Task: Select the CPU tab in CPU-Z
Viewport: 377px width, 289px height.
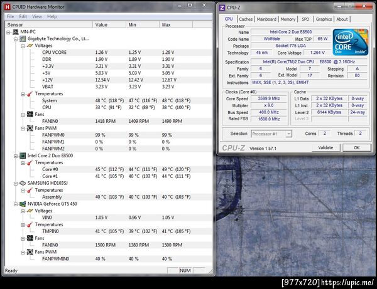Action: tap(229, 19)
